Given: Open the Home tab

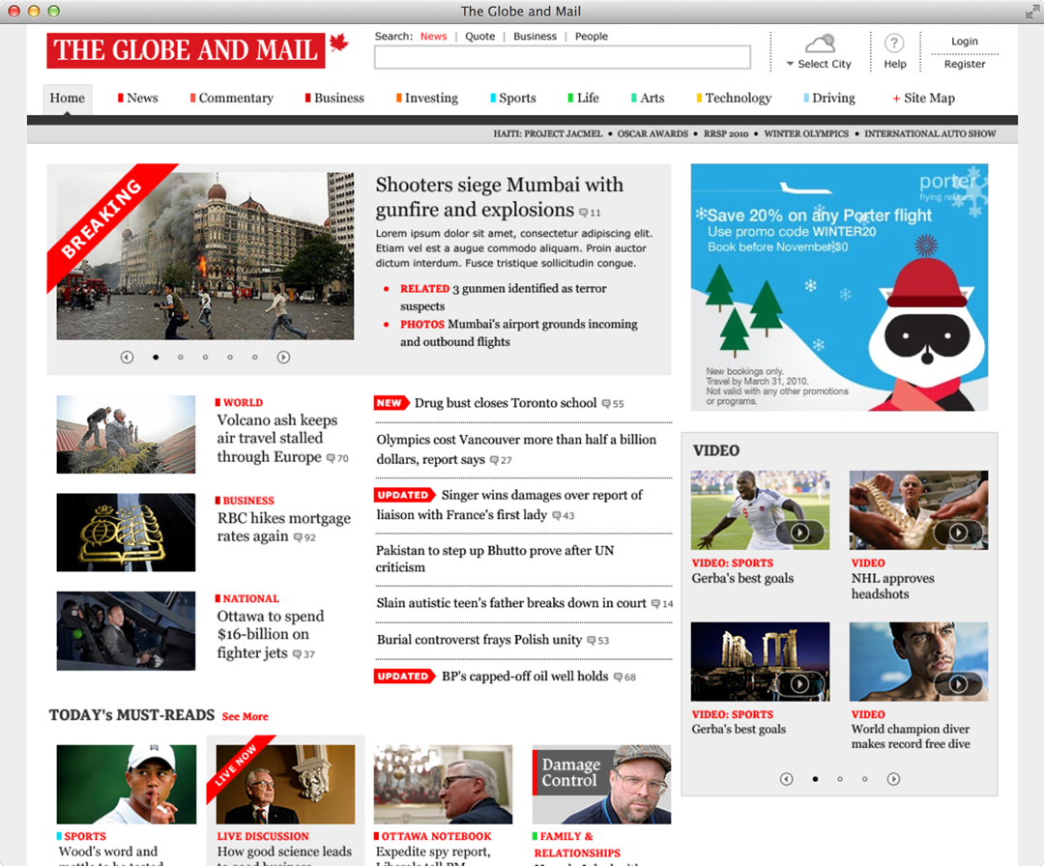Looking at the screenshot, I should point(68,99).
